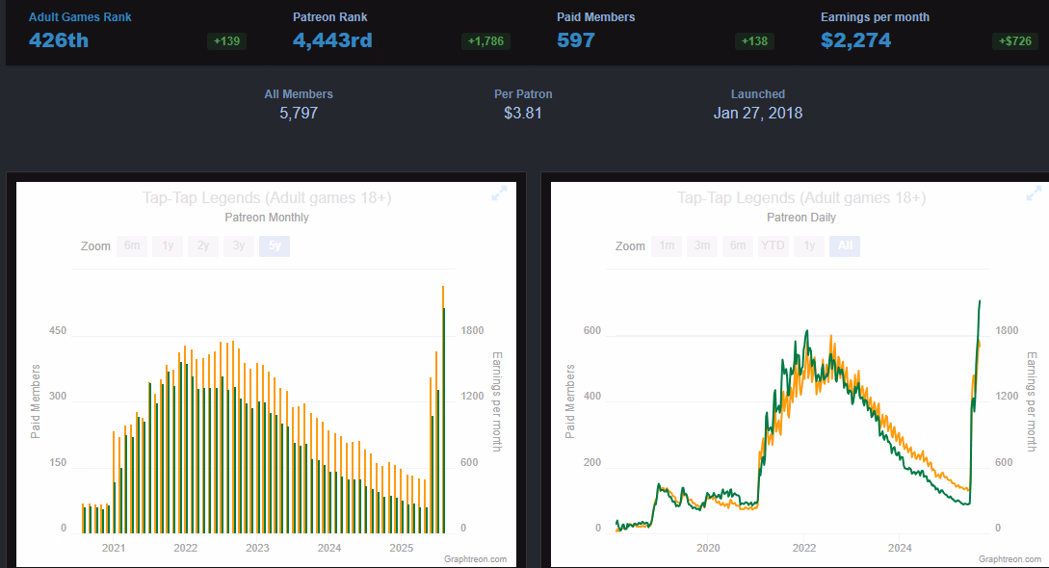Show All data on Daily chart
The height and width of the screenshot is (568, 1049).
845,246
